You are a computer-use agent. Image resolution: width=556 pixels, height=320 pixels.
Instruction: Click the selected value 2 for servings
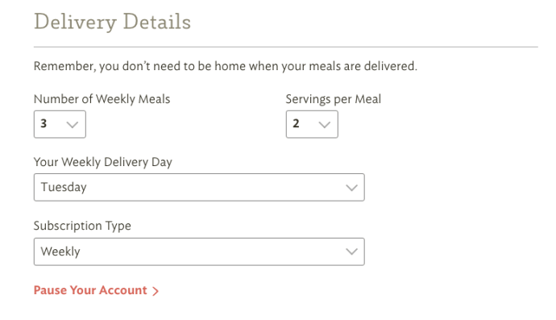[x=296, y=123]
